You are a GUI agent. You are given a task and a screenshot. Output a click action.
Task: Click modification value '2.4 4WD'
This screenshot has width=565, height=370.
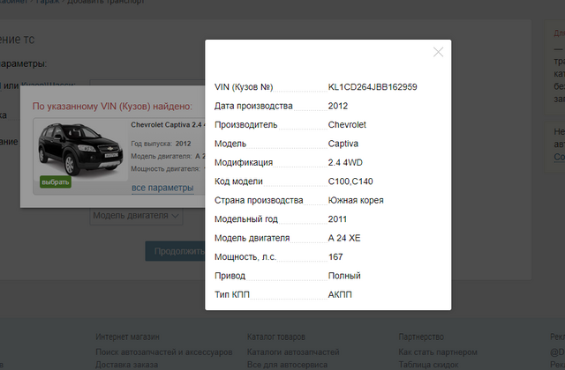[x=345, y=162]
